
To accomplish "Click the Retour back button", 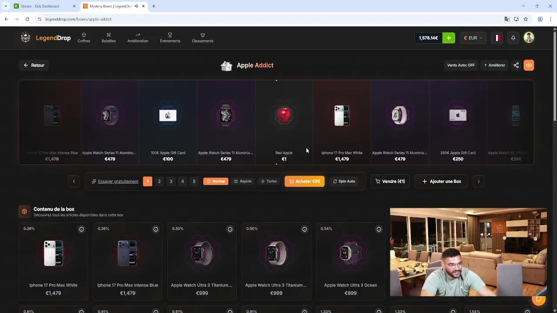I will tap(34, 65).
